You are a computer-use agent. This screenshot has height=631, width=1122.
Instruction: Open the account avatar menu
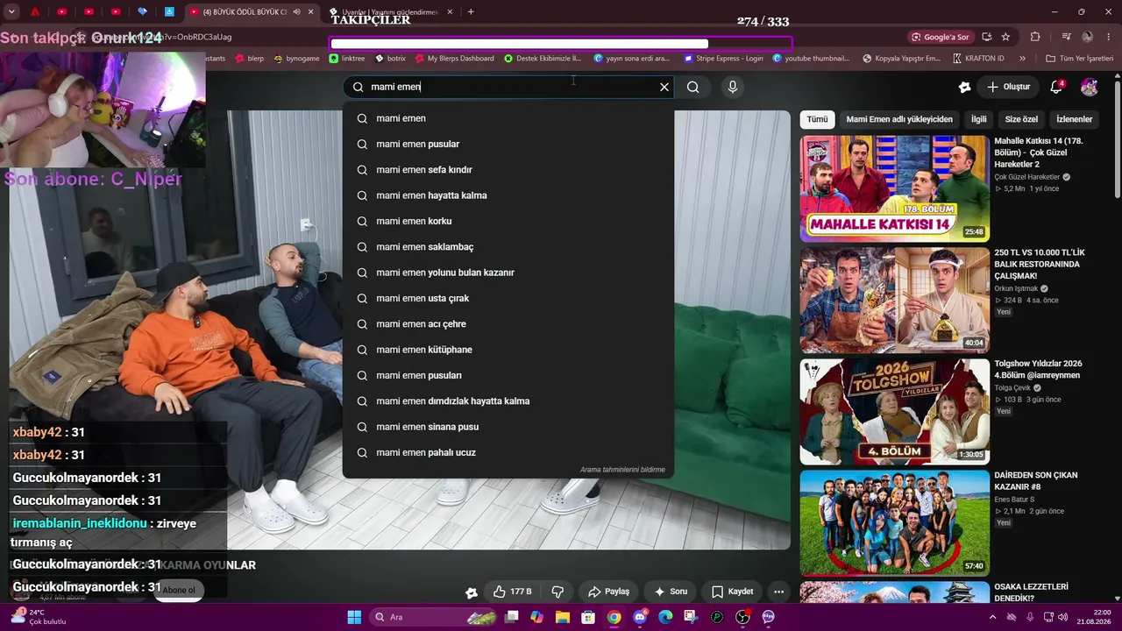[x=1090, y=87]
